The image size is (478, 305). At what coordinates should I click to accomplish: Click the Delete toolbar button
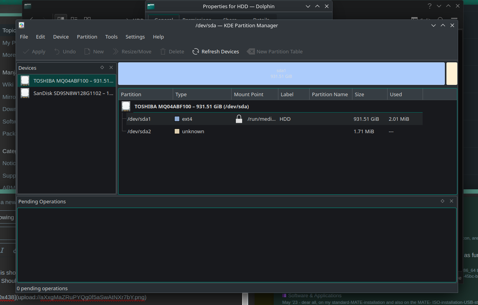(x=172, y=51)
